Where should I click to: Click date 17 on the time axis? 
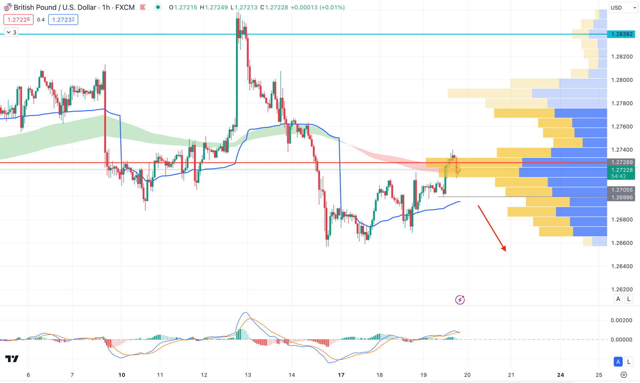point(341,375)
